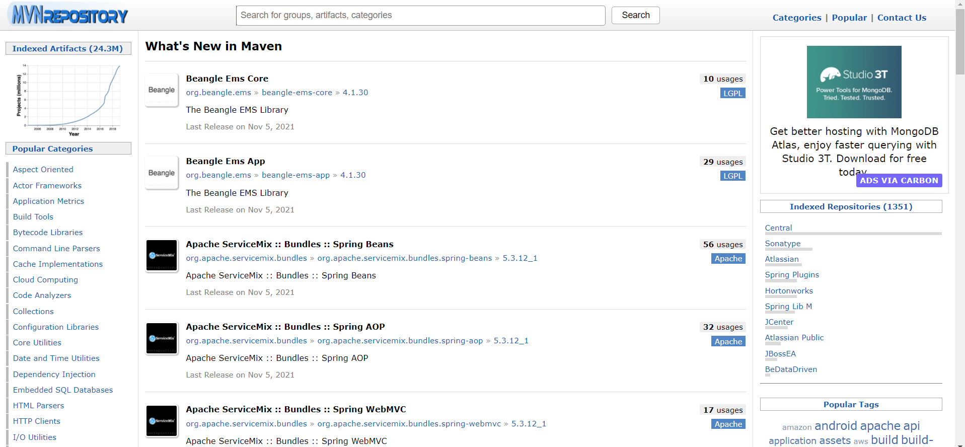View the 10 usages of Beangle Ems Core

723,79
